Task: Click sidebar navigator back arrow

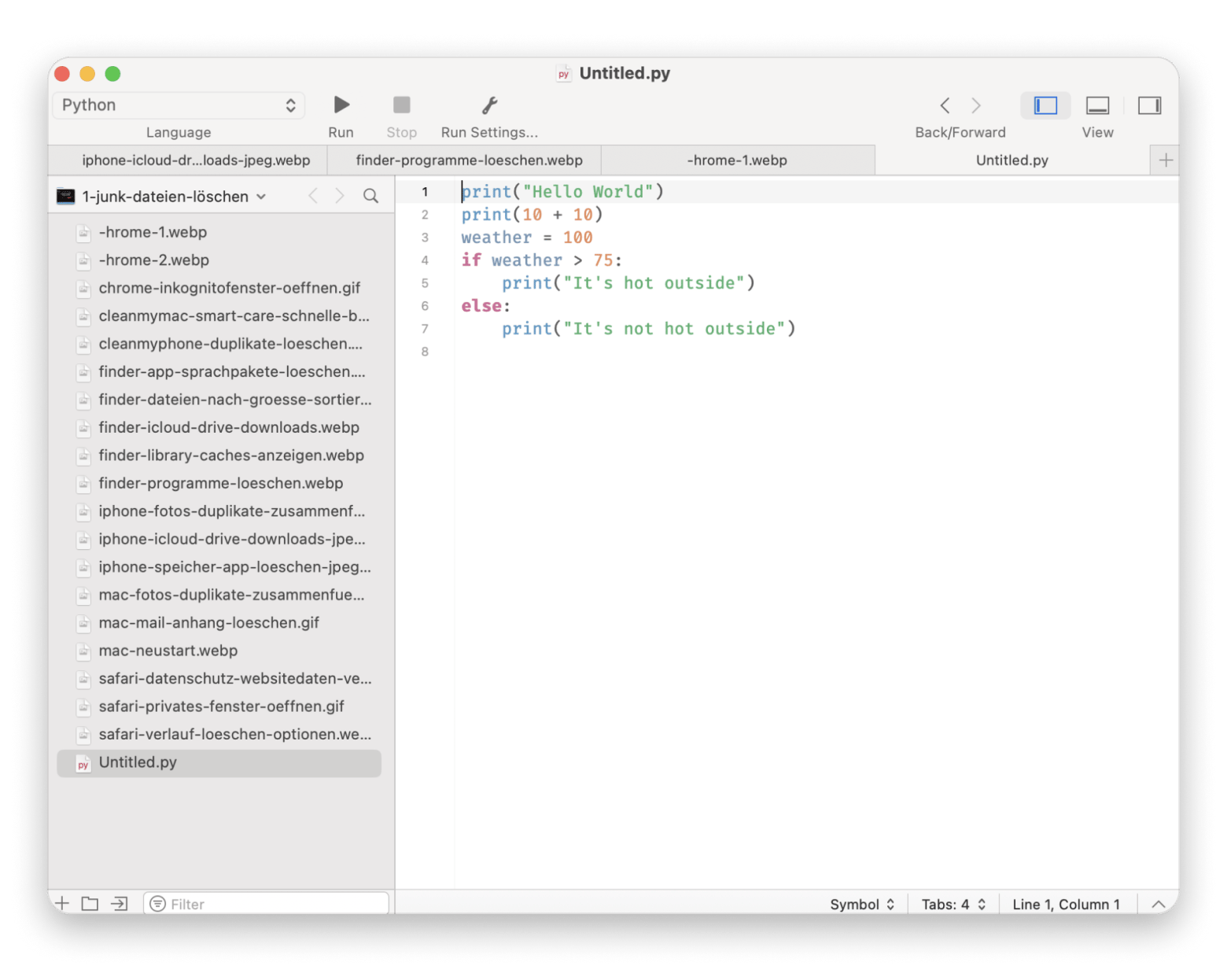Action: [313, 196]
